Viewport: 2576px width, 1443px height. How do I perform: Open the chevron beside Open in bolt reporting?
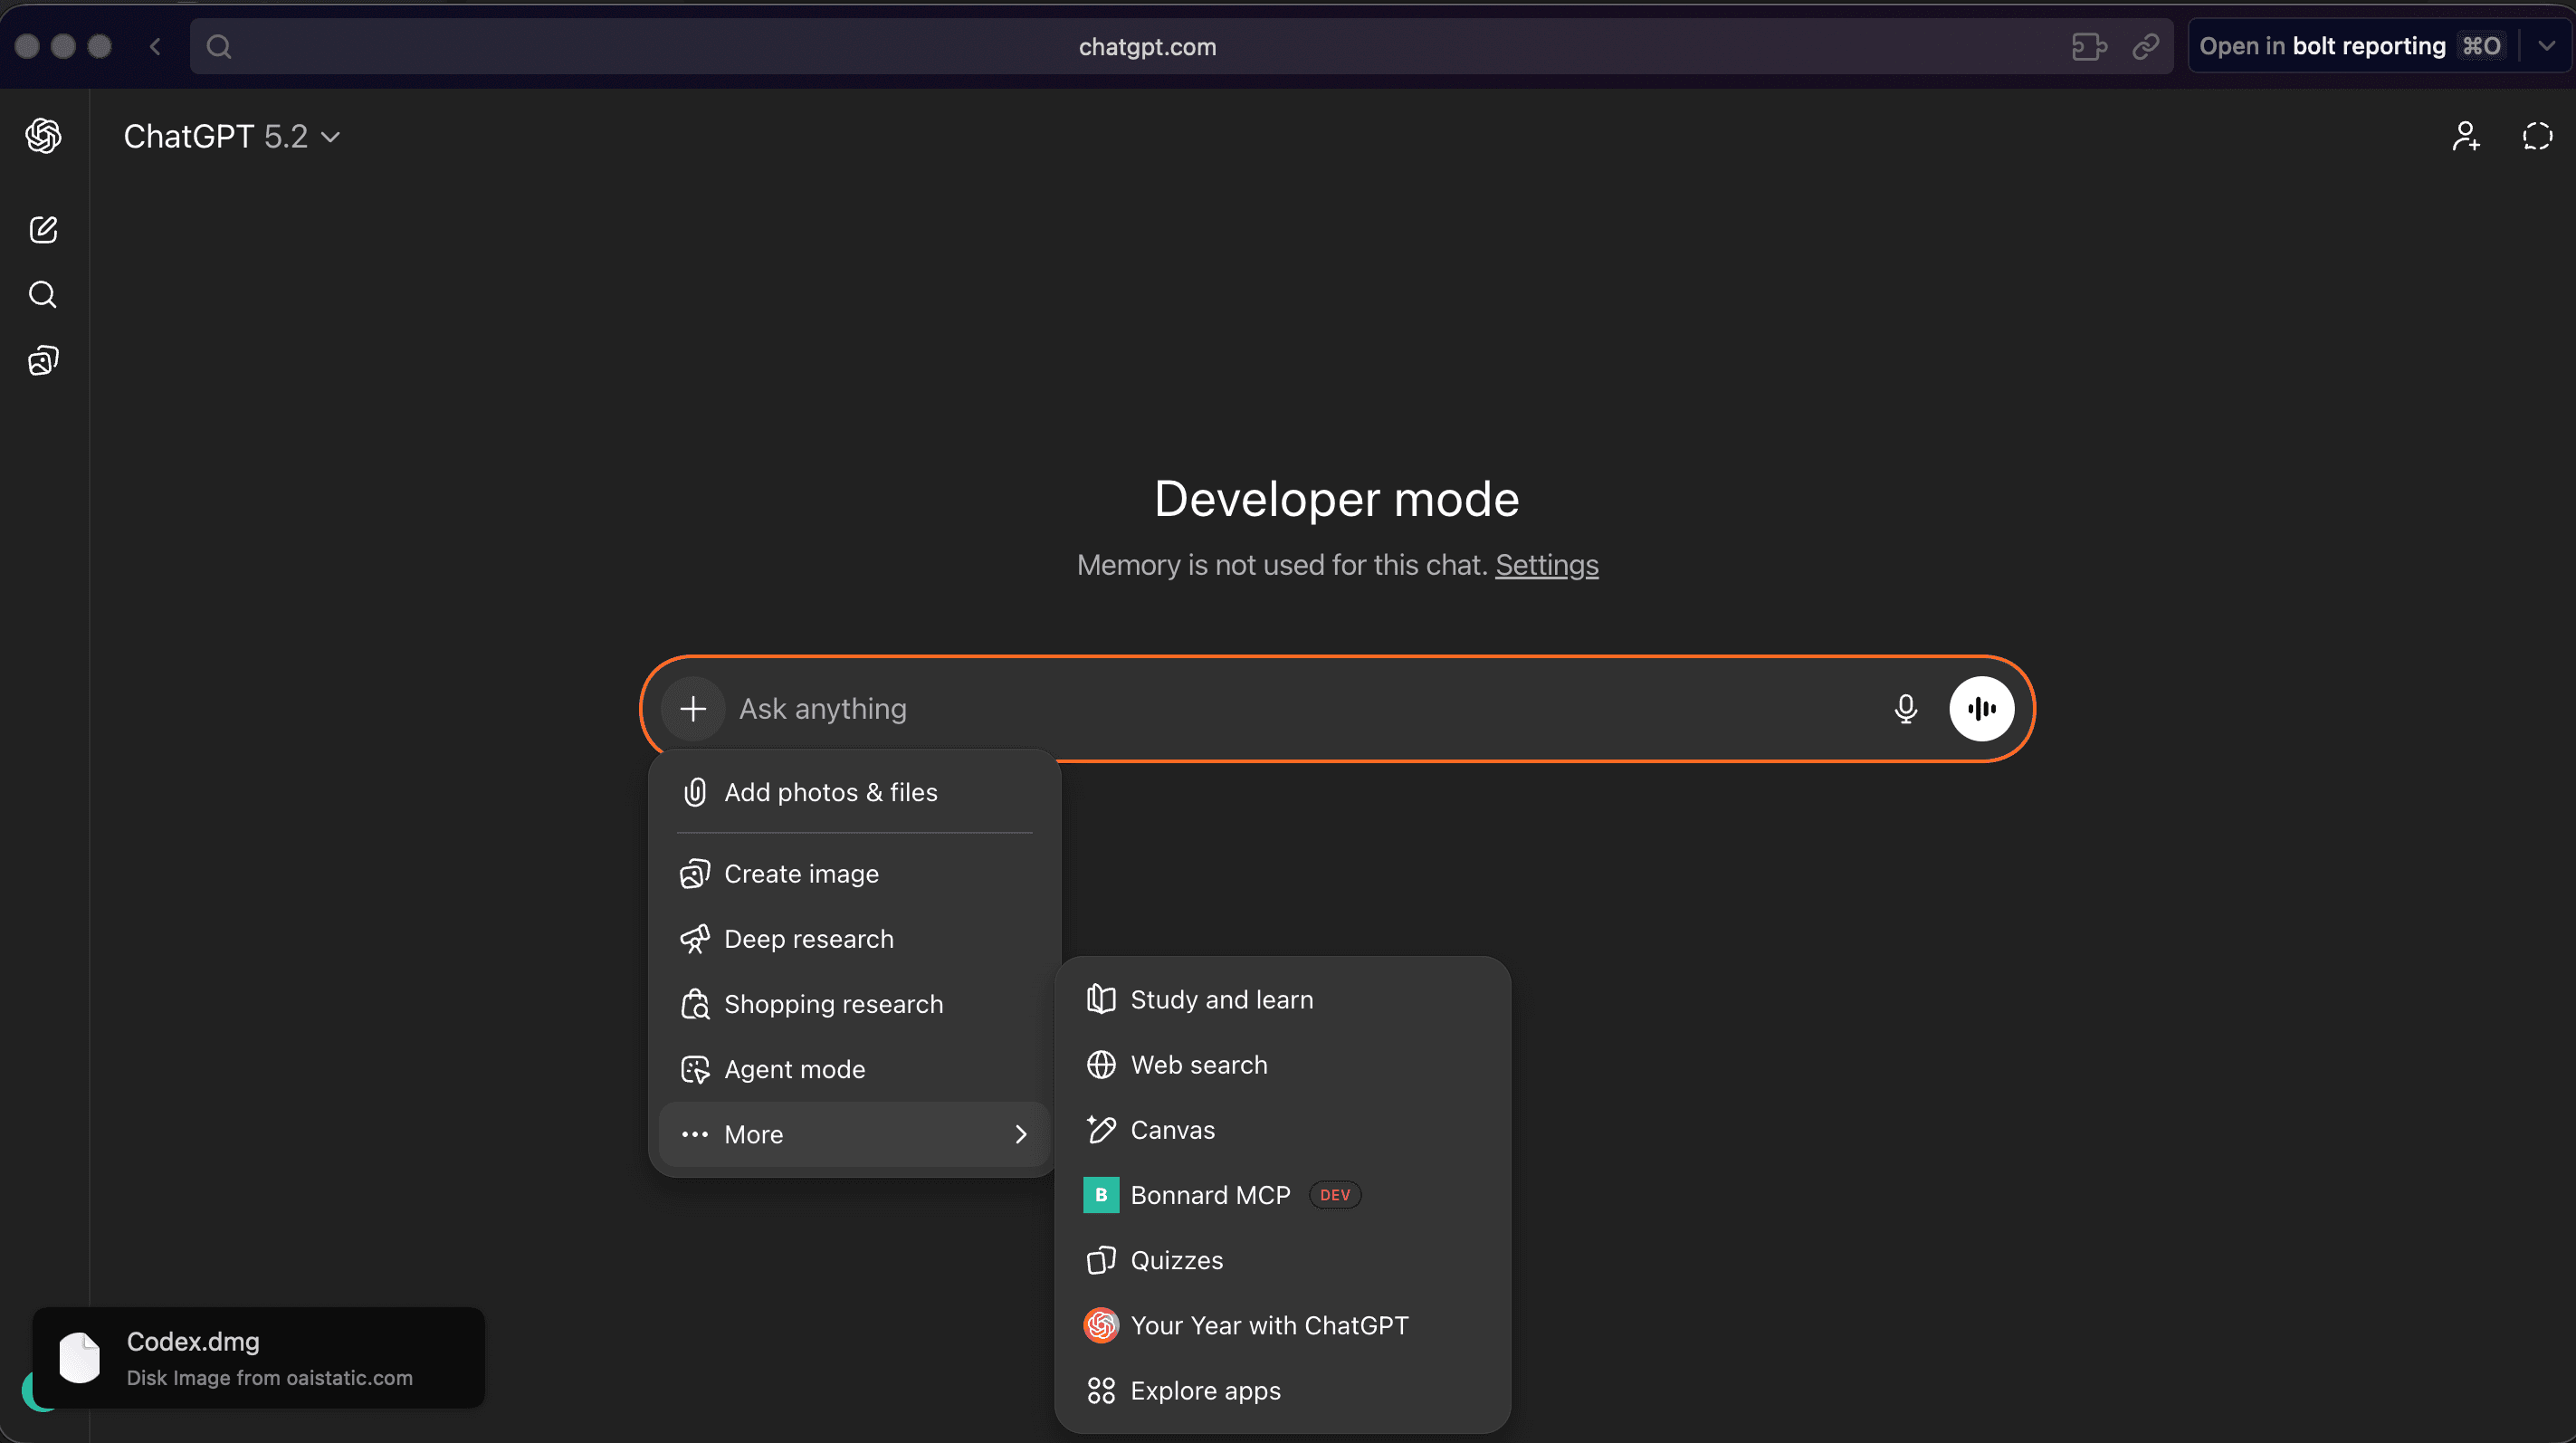(2546, 46)
